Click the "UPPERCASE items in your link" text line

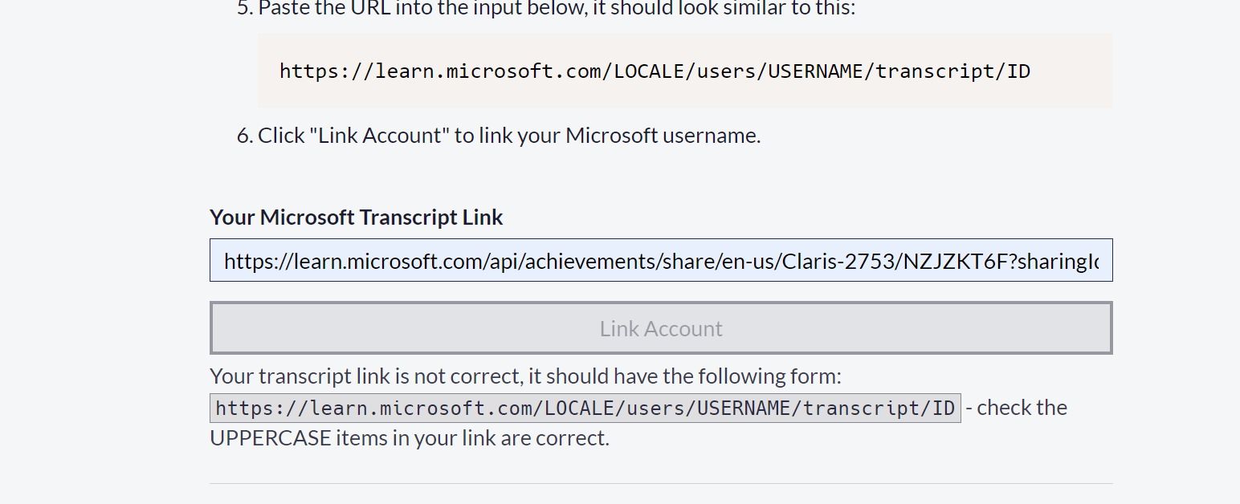pyautogui.click(x=409, y=438)
